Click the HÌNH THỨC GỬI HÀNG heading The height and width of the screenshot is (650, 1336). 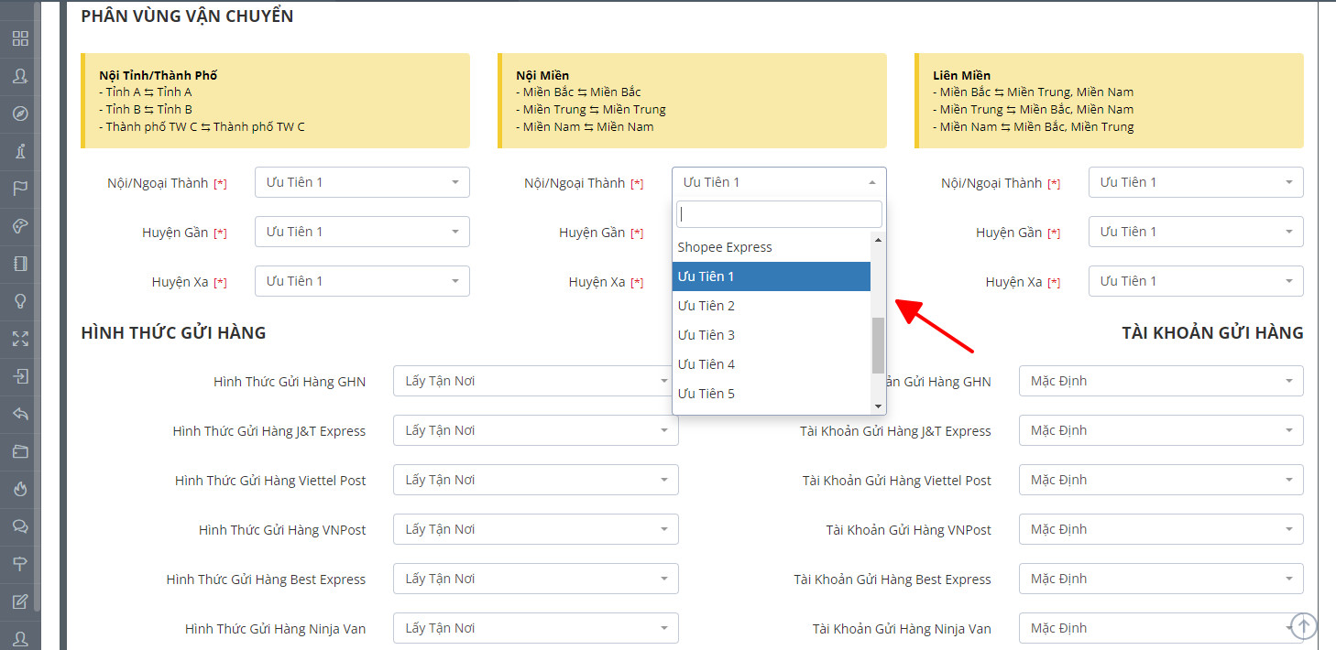click(x=173, y=333)
